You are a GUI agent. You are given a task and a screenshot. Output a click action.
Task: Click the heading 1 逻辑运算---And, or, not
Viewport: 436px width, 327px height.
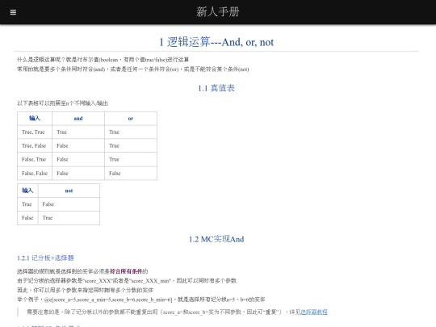coord(216,42)
